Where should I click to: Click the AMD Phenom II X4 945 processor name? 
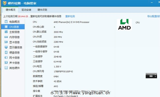(71, 22)
